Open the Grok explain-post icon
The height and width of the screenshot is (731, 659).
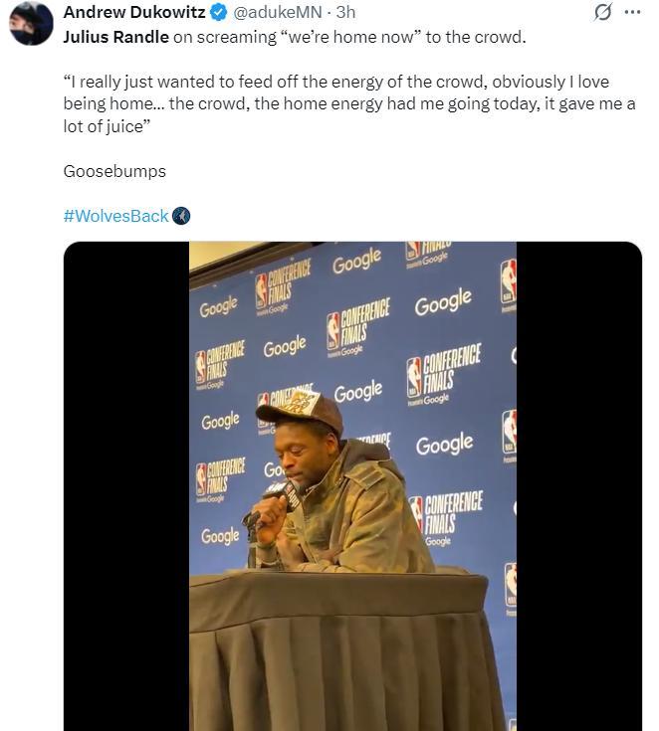(602, 13)
